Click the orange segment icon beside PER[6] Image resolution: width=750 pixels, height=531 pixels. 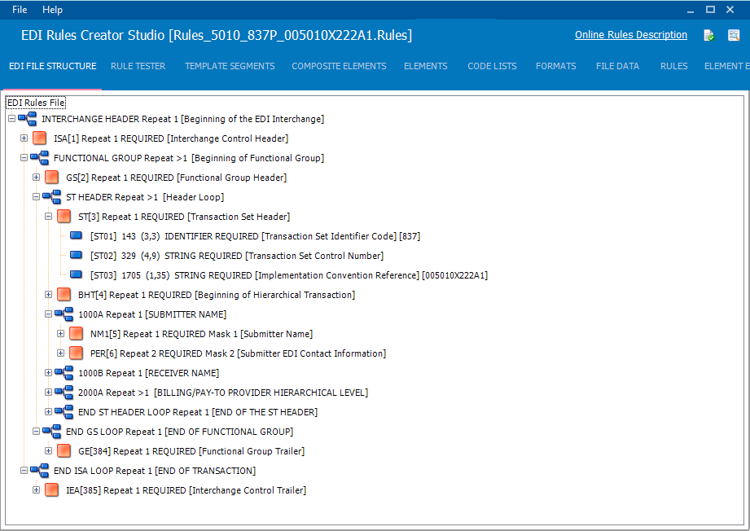click(76, 353)
